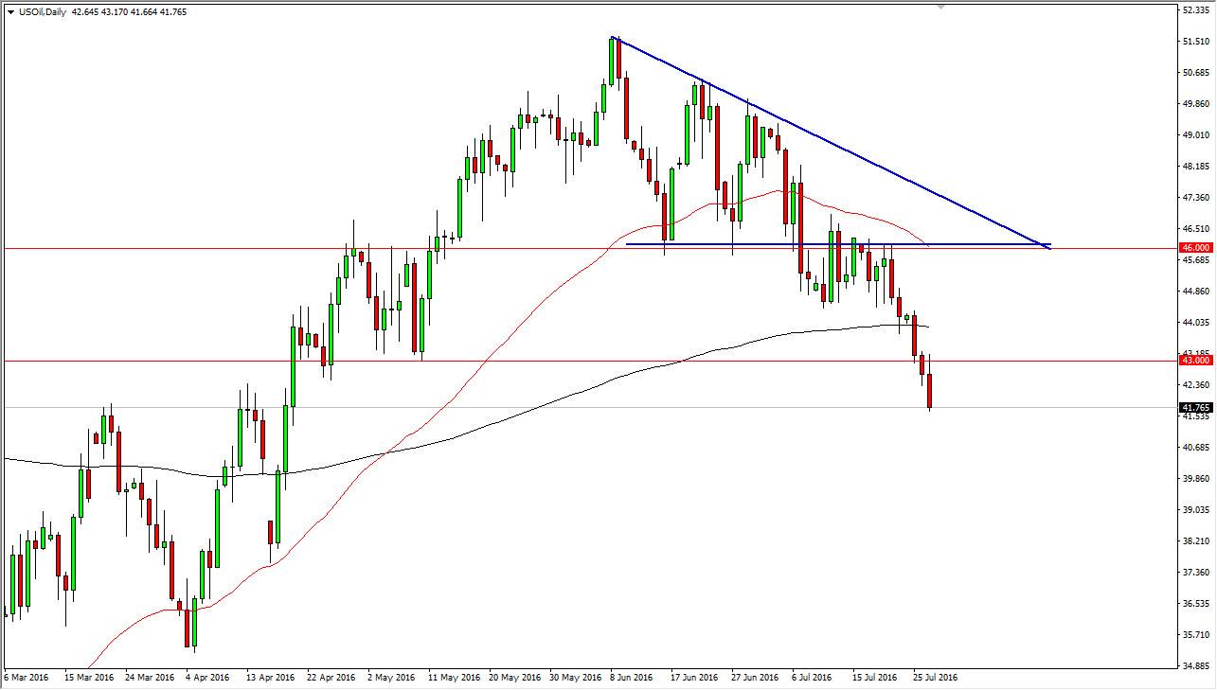Click the "38.210" price scale label
The height and width of the screenshot is (690, 1217).
(1194, 541)
